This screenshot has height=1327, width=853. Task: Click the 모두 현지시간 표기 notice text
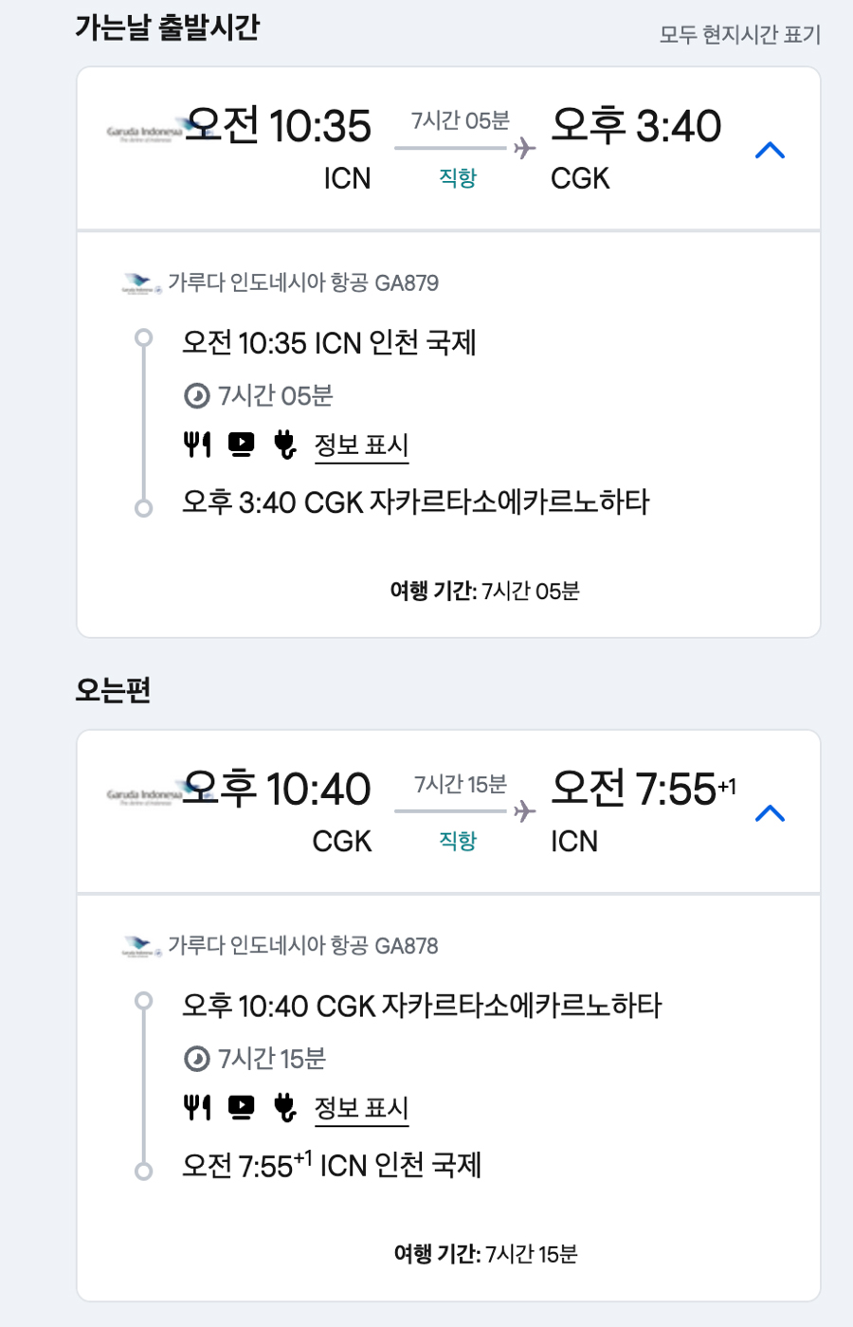pos(739,35)
